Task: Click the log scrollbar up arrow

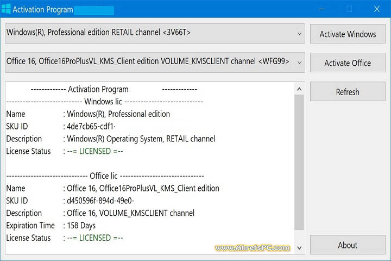Action: click(x=299, y=89)
